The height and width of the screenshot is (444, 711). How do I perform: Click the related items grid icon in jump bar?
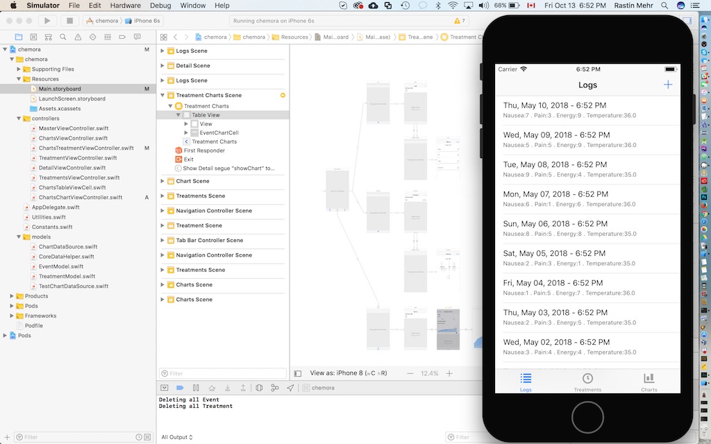[x=164, y=37]
